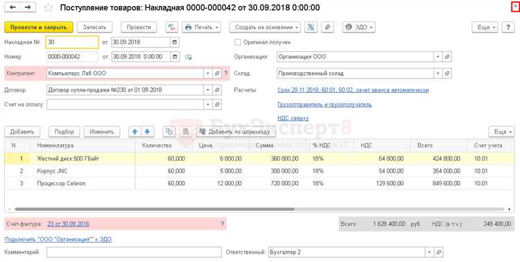The height and width of the screenshot is (262, 520).
Task: Move row down with blue arrow
Action: (x=147, y=132)
